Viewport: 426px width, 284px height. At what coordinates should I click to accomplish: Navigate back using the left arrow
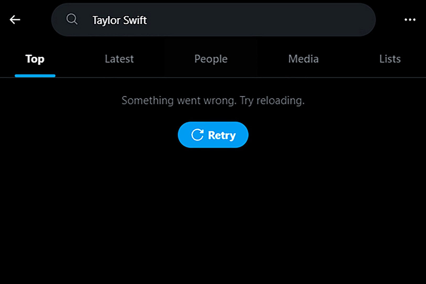pos(15,20)
